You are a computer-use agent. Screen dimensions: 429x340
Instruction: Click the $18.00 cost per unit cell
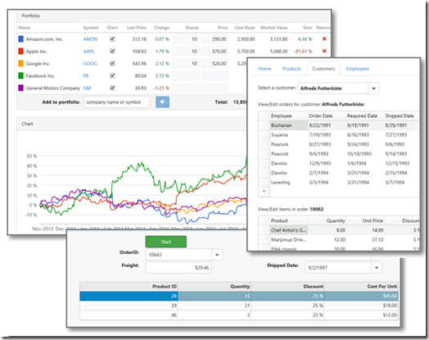coord(361,306)
